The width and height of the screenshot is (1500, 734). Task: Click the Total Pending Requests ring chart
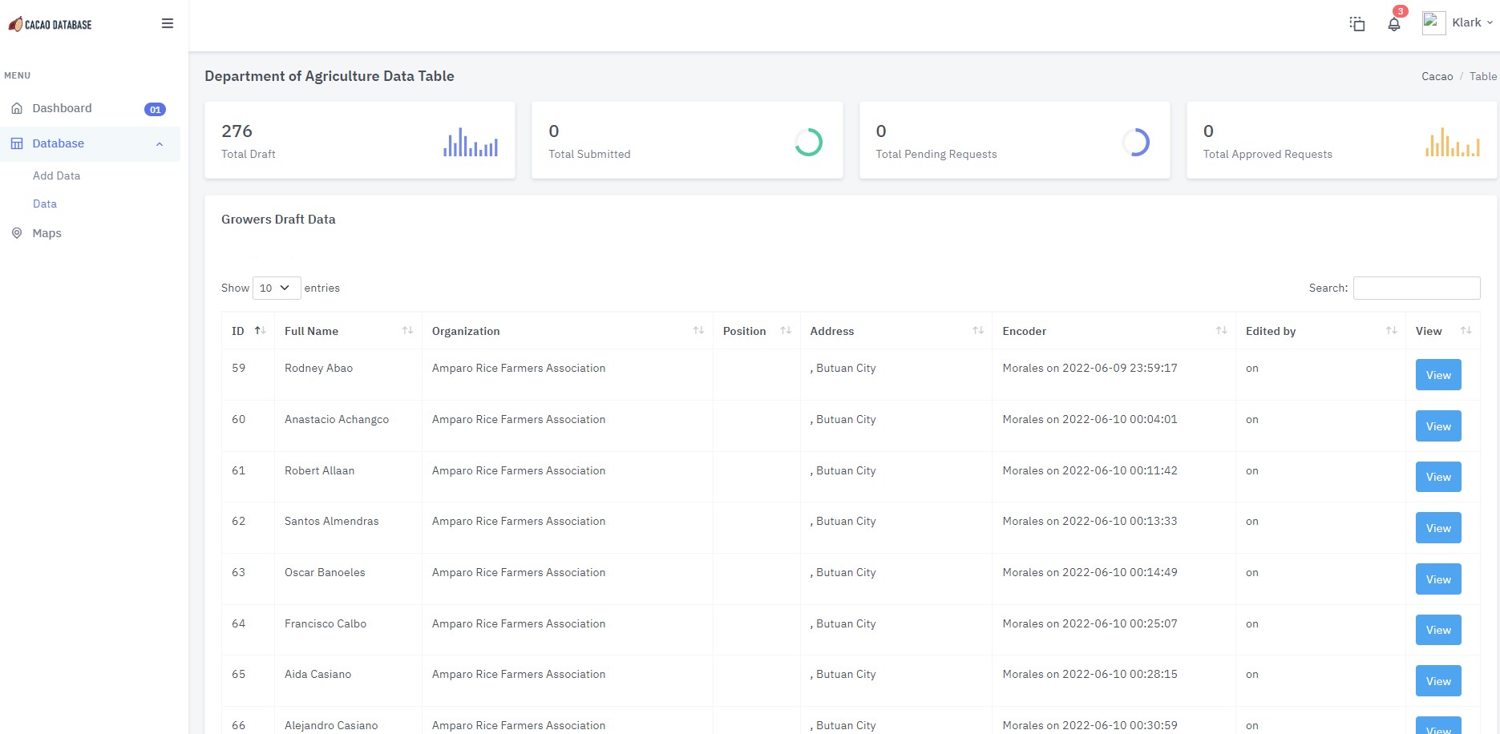[1135, 142]
